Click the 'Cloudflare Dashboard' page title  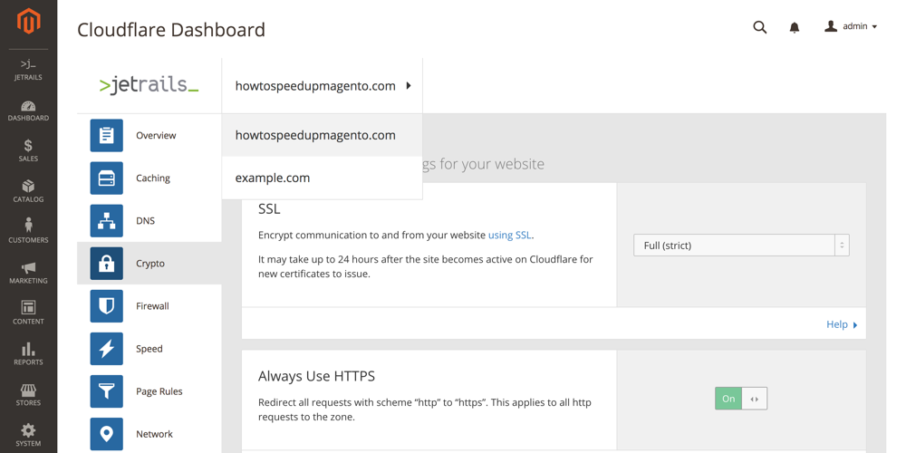pyautogui.click(x=171, y=30)
